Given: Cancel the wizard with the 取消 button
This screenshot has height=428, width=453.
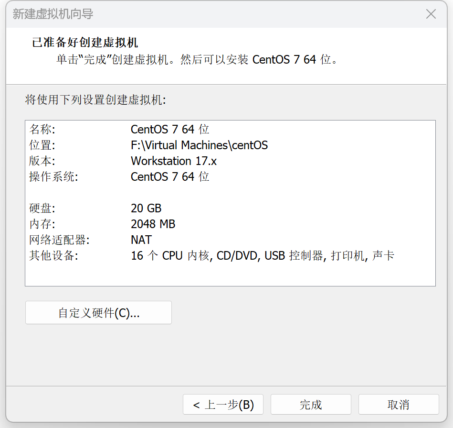Looking at the screenshot, I should (399, 404).
